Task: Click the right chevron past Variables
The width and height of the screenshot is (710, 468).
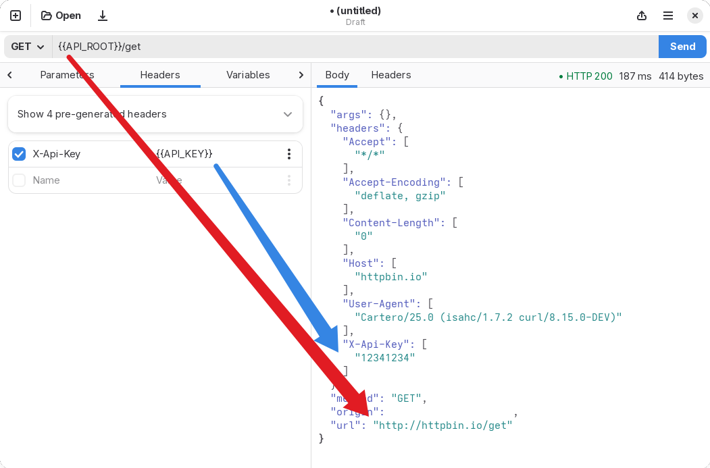Action: click(x=301, y=75)
